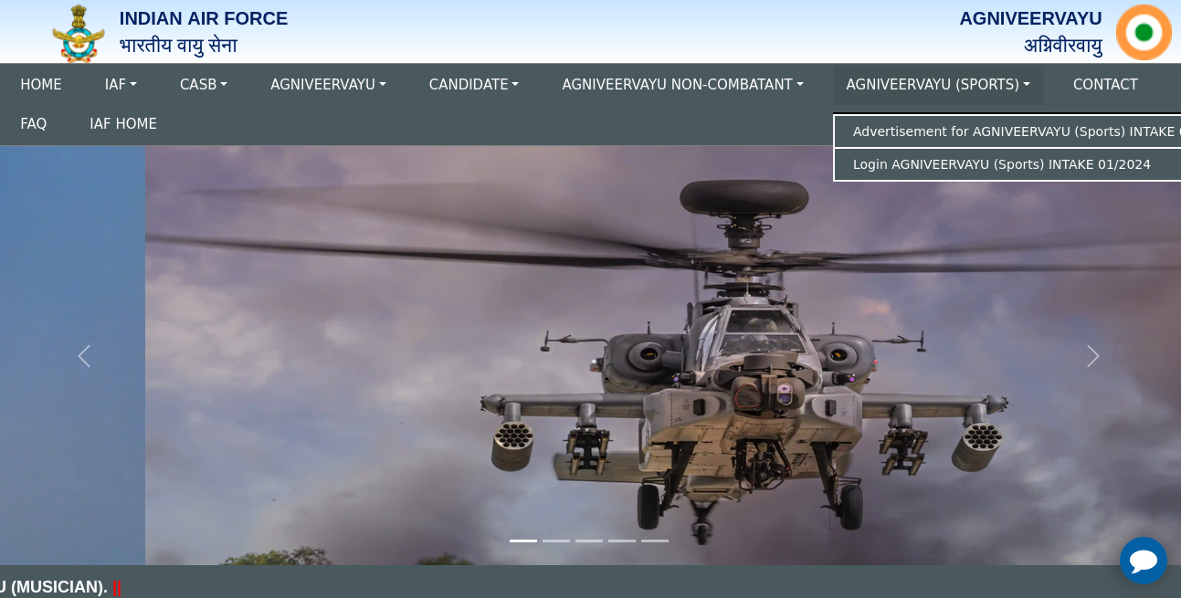Jump to the fifth carousel slide indicator

click(655, 540)
